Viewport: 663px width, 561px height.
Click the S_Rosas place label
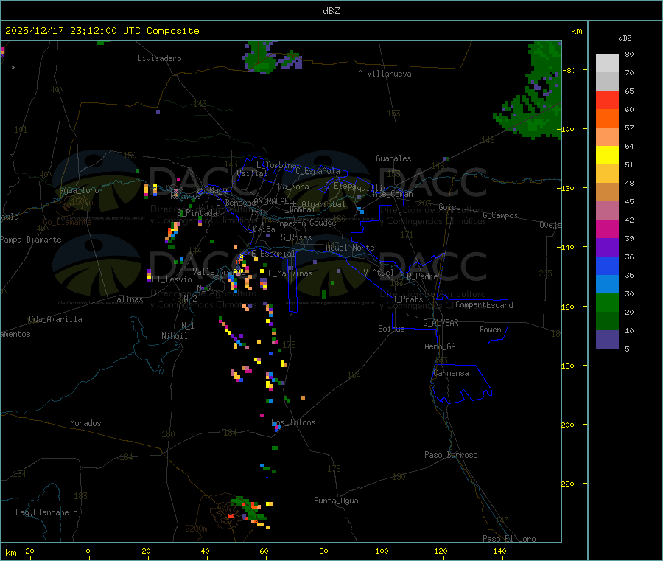296,237
